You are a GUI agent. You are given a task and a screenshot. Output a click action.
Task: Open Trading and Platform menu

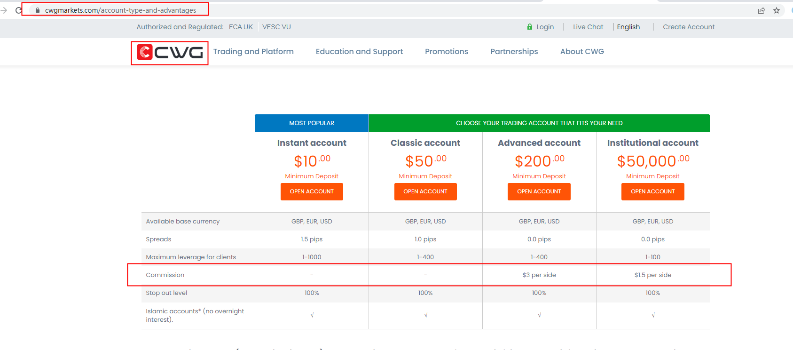pyautogui.click(x=253, y=52)
